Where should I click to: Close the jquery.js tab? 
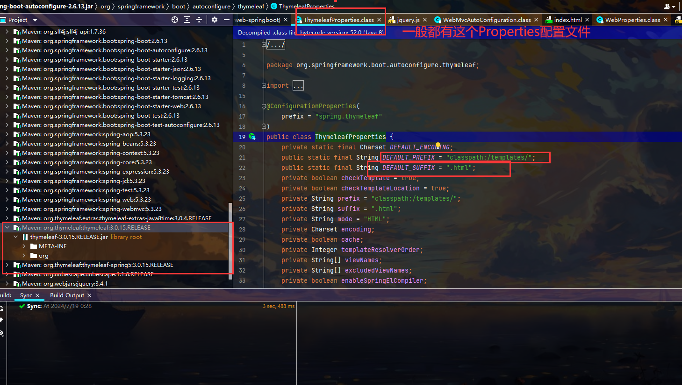click(x=425, y=20)
